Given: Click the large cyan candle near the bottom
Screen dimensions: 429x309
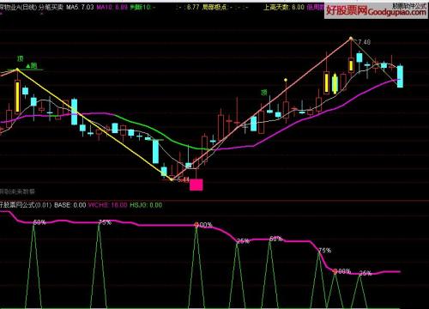Looking at the screenshot, I should tap(155, 151).
